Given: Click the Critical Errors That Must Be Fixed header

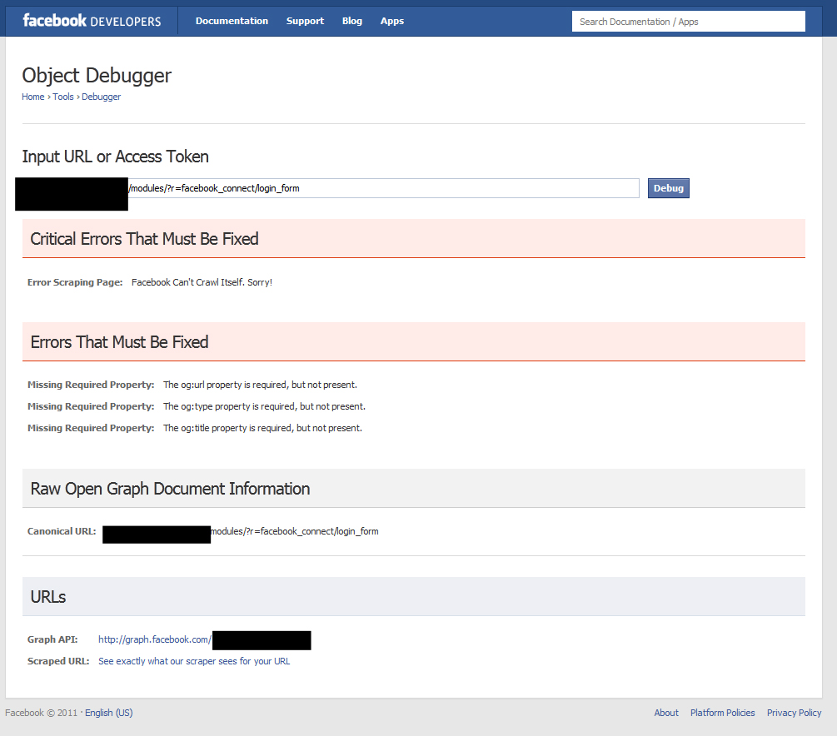Looking at the screenshot, I should 144,239.
